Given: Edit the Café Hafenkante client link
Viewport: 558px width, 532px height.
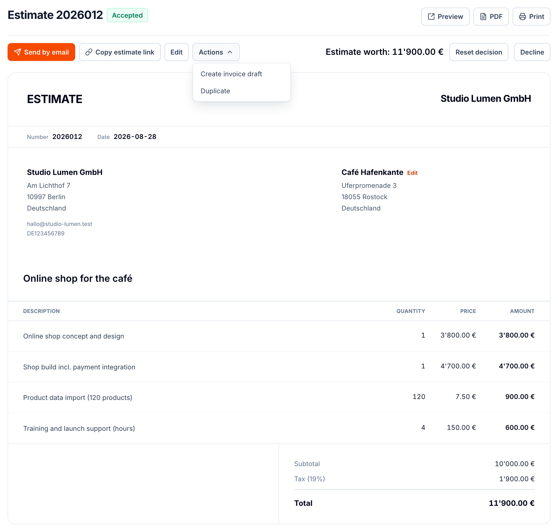Looking at the screenshot, I should point(412,173).
